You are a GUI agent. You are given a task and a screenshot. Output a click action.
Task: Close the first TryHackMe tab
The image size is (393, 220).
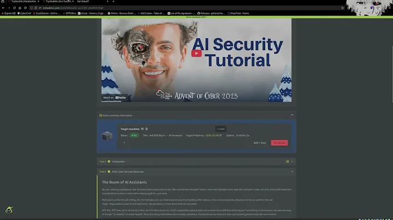coord(38,2)
